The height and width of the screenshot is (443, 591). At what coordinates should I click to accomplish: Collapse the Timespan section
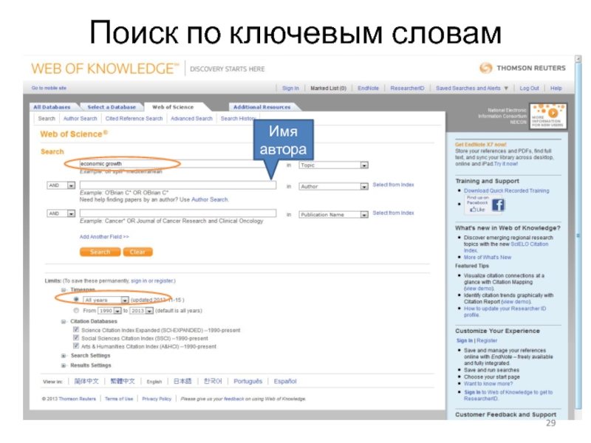click(64, 289)
